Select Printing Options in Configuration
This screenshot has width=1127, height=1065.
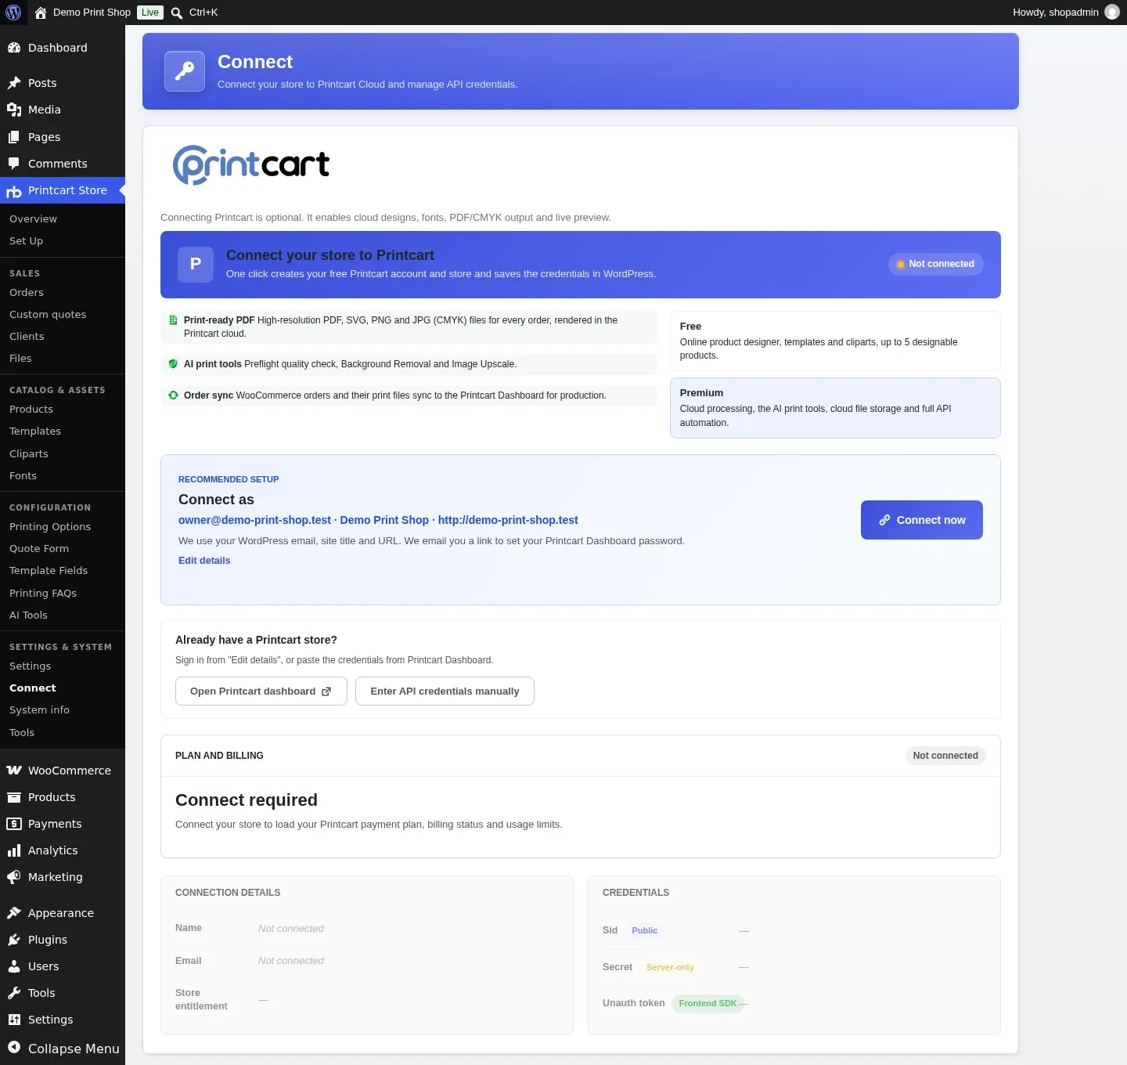pyautogui.click(x=50, y=526)
